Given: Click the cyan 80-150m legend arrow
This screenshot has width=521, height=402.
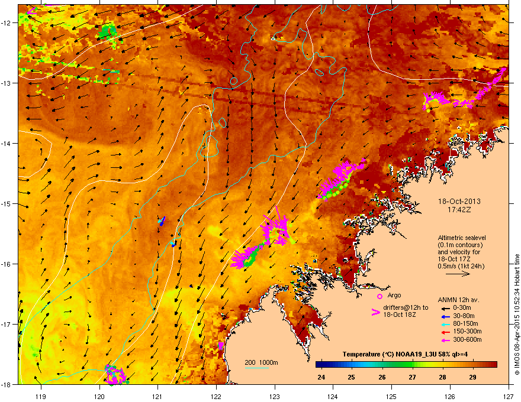Looking at the screenshot, I should [x=445, y=324].
